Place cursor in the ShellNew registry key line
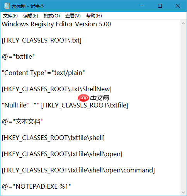 pyautogui.click(x=57, y=89)
